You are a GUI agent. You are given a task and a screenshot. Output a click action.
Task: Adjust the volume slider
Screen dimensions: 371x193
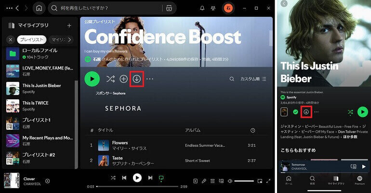244,181
